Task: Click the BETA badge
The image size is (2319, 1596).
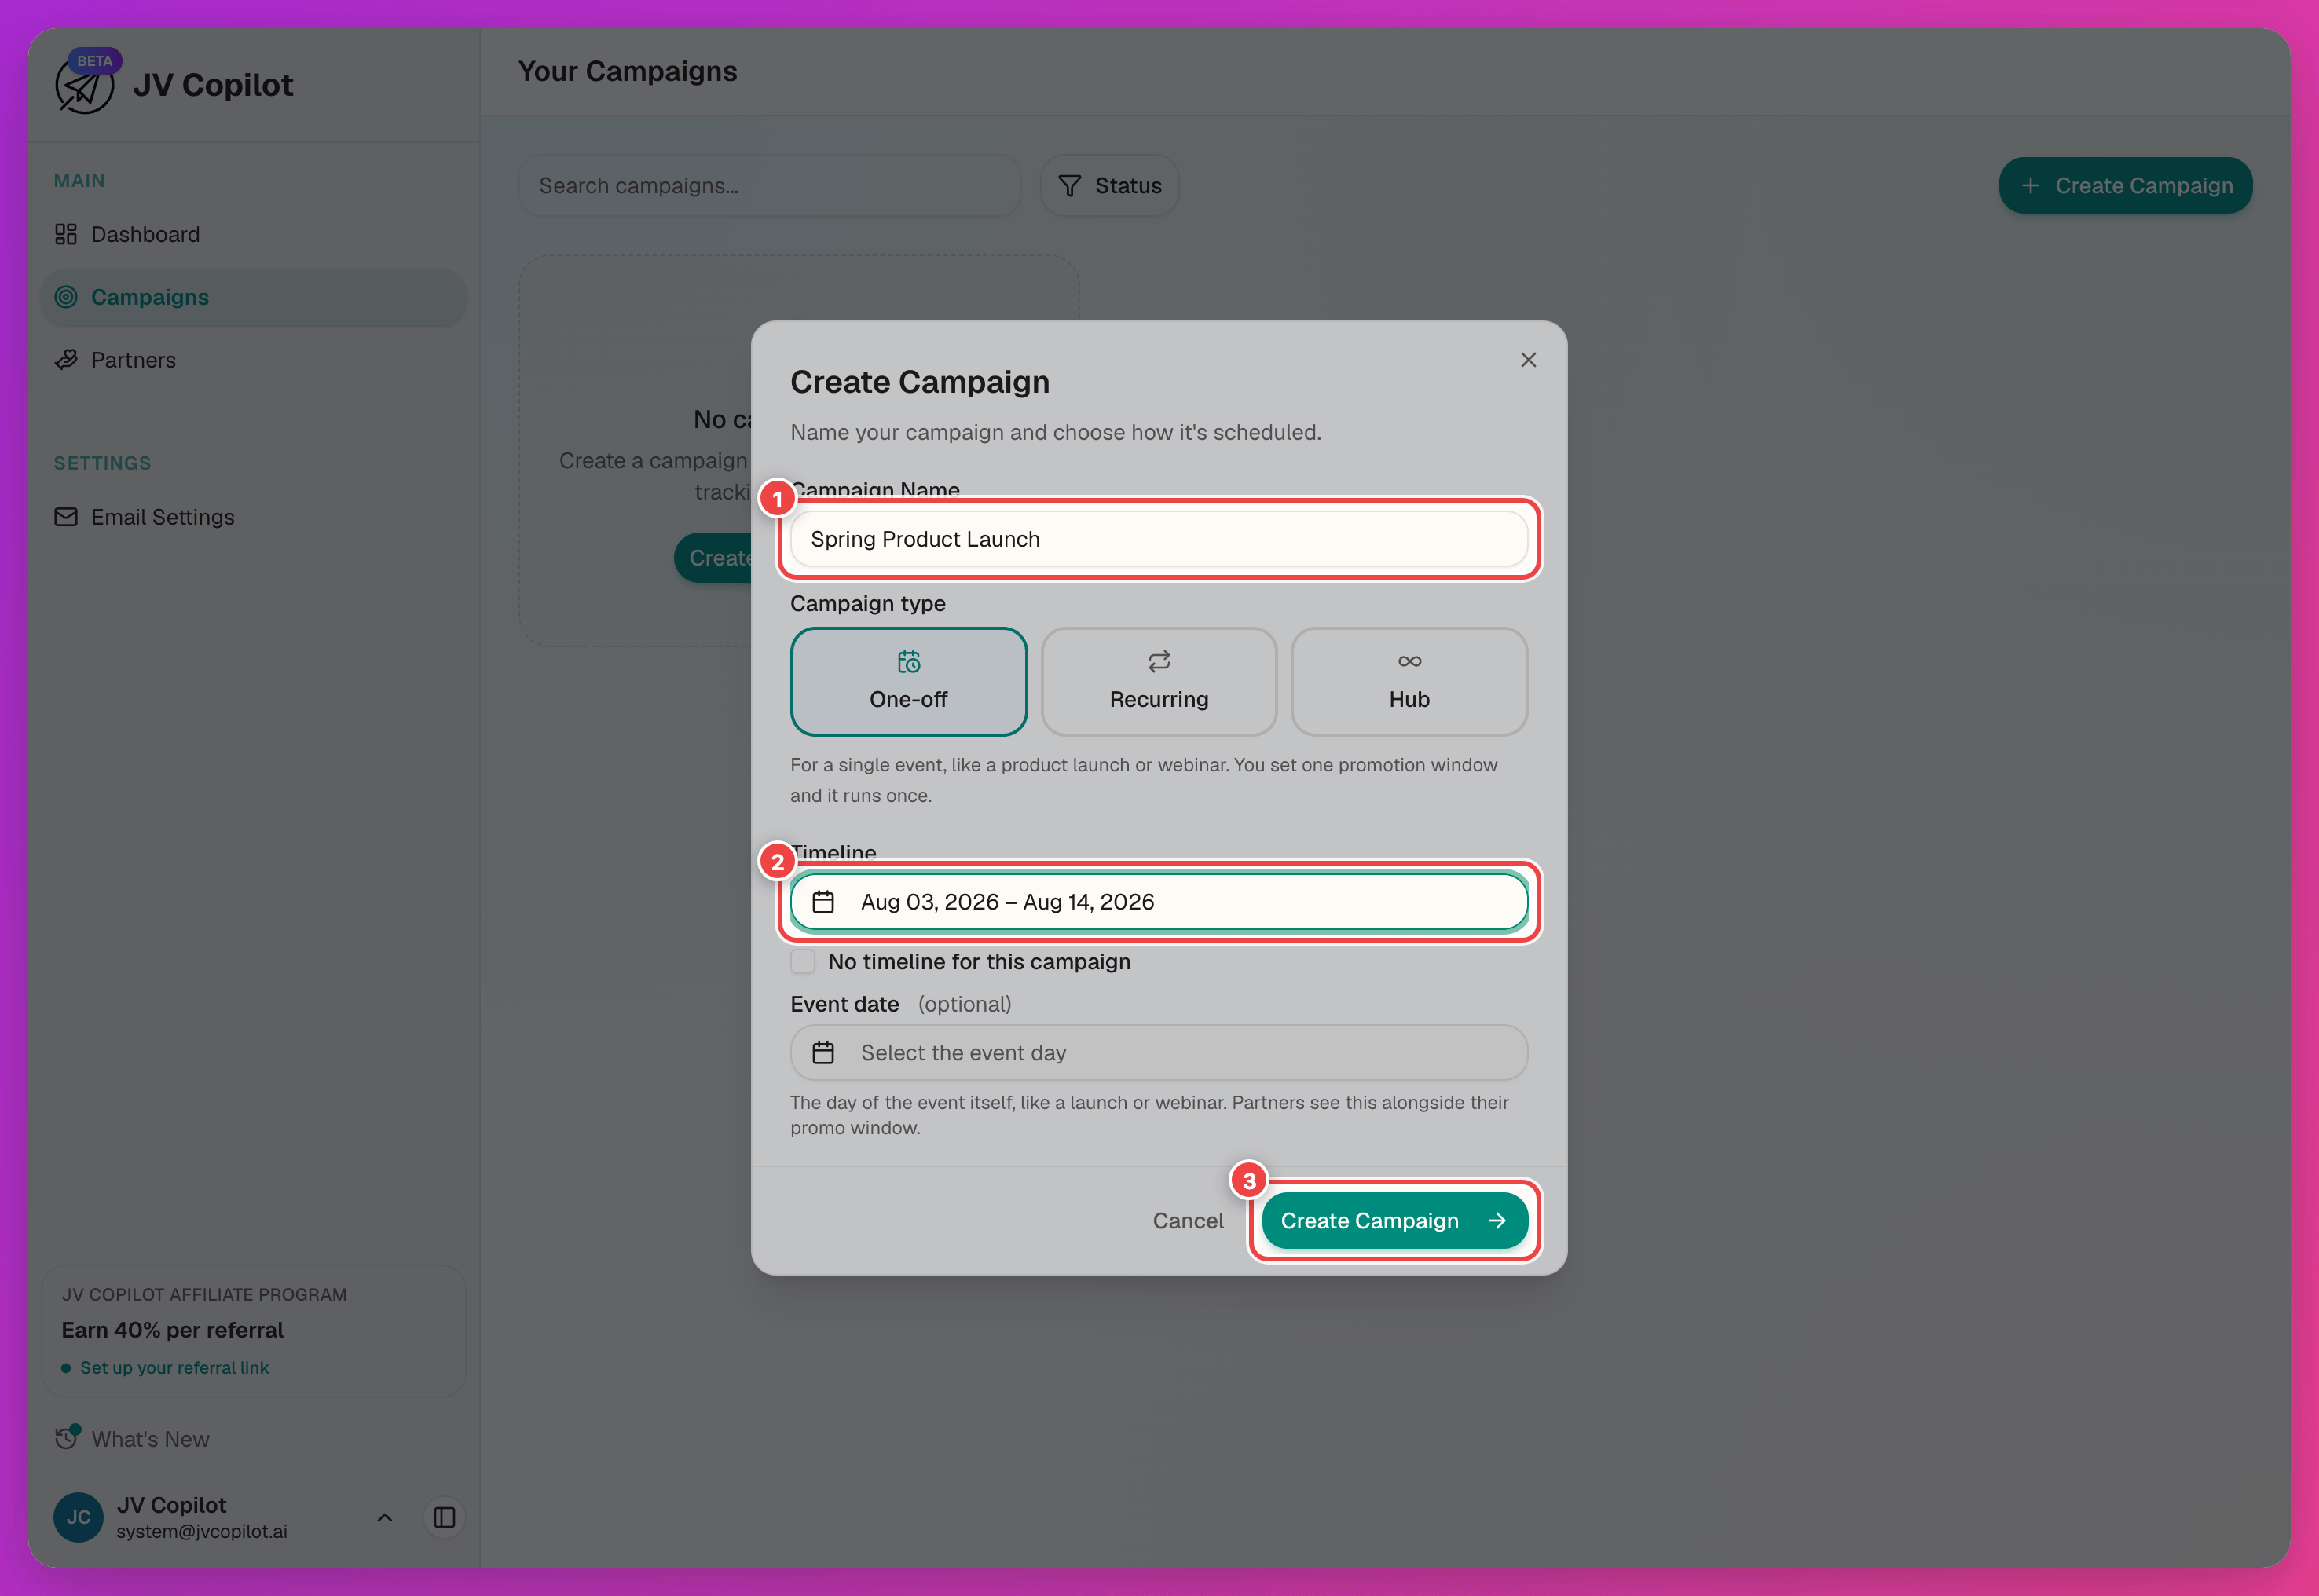Action: pyautogui.click(x=95, y=61)
